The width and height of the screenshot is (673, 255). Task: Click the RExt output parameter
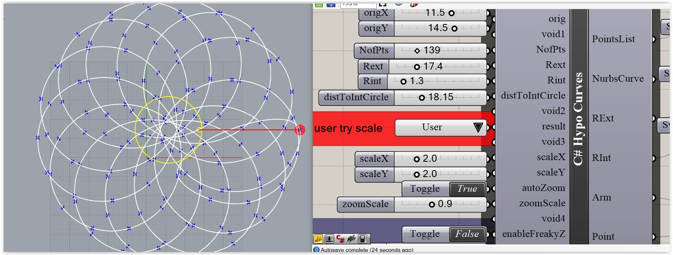click(x=603, y=118)
